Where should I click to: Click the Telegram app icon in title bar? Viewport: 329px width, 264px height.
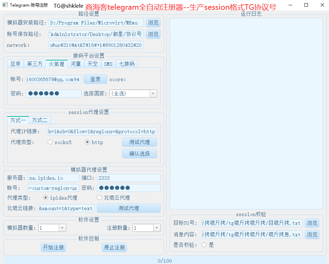point(5,5)
